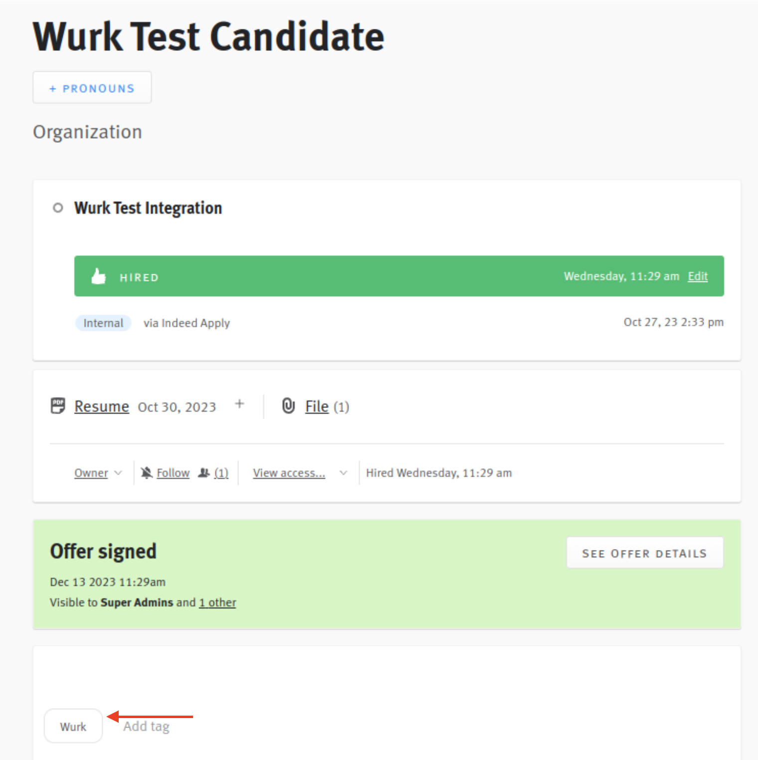Open the 1 other visibility link

(x=217, y=602)
